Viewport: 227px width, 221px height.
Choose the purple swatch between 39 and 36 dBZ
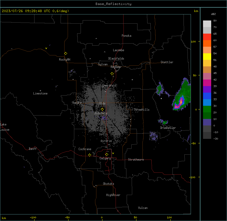click(x=207, y=90)
